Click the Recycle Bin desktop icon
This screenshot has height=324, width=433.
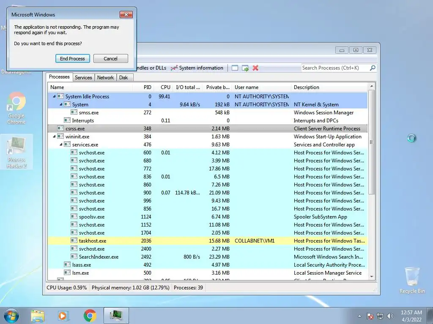412,280
